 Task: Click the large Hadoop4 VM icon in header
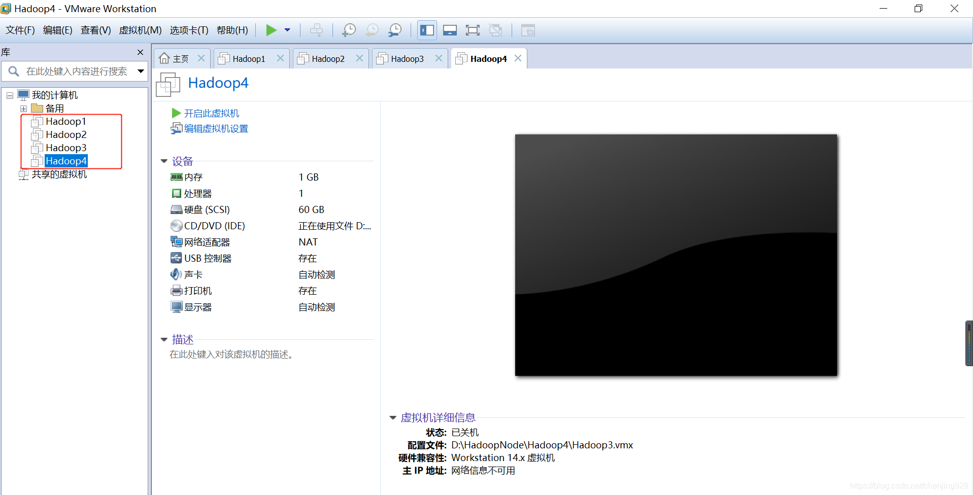pos(168,84)
